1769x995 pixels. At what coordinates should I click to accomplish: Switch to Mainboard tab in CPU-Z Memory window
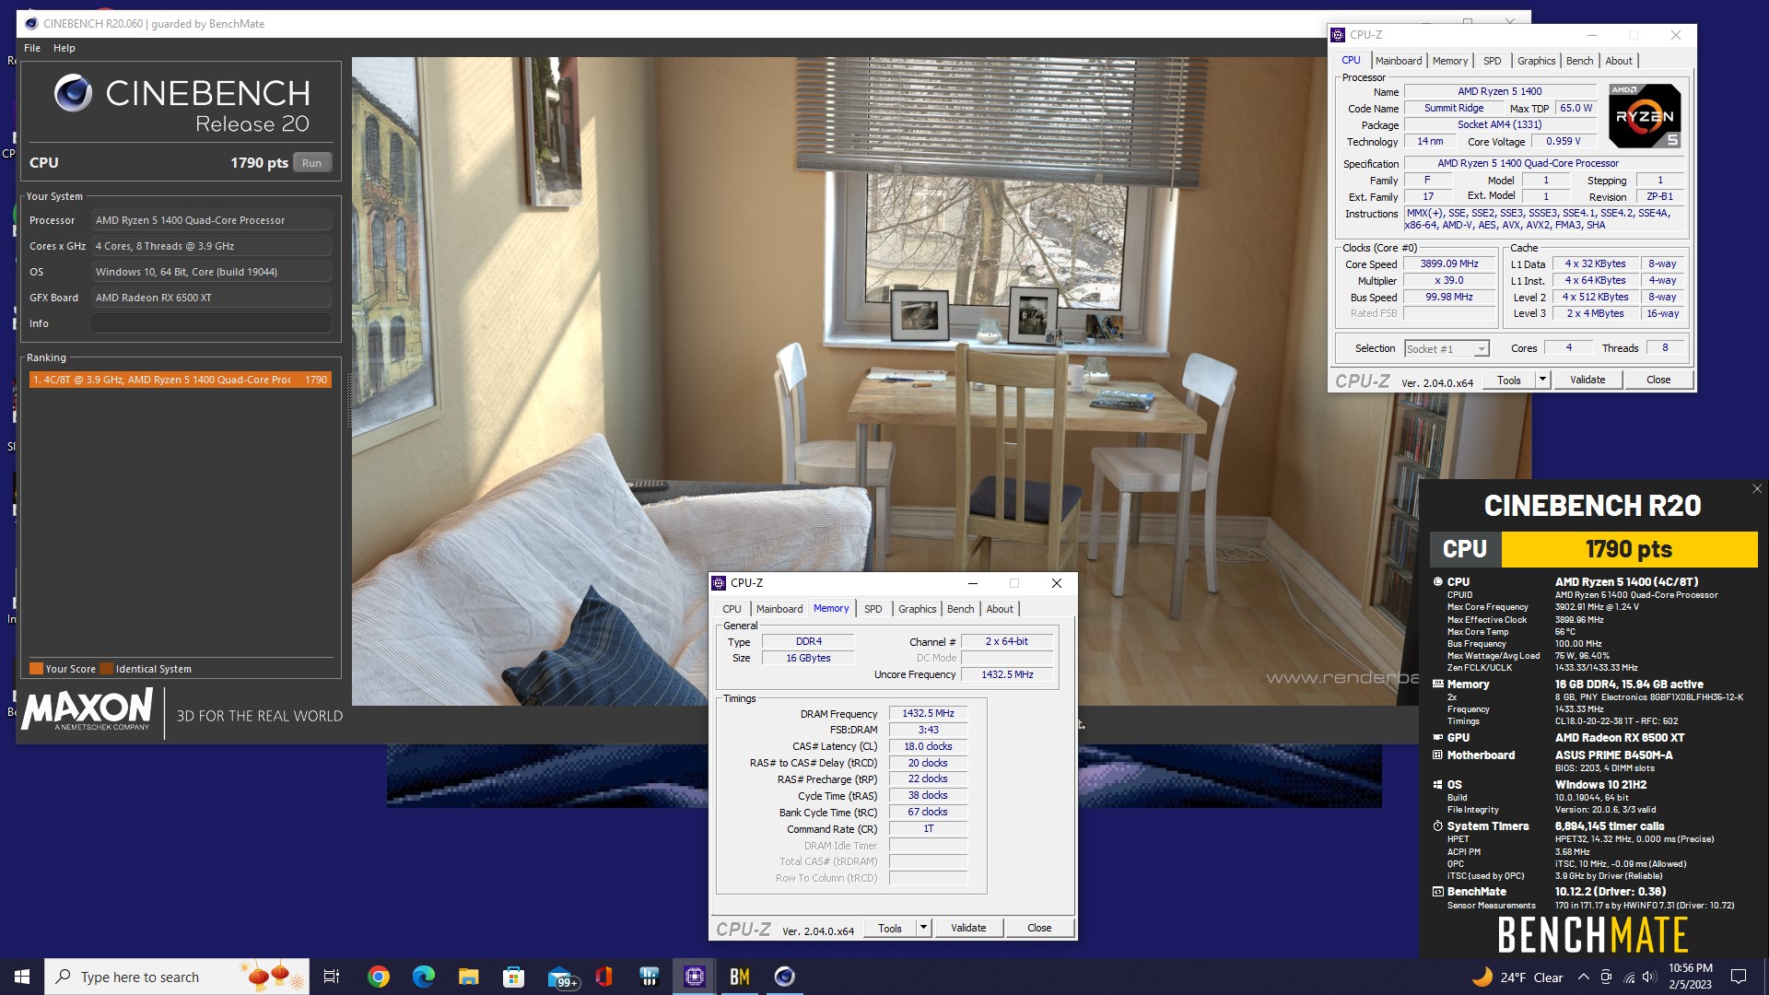tap(779, 609)
